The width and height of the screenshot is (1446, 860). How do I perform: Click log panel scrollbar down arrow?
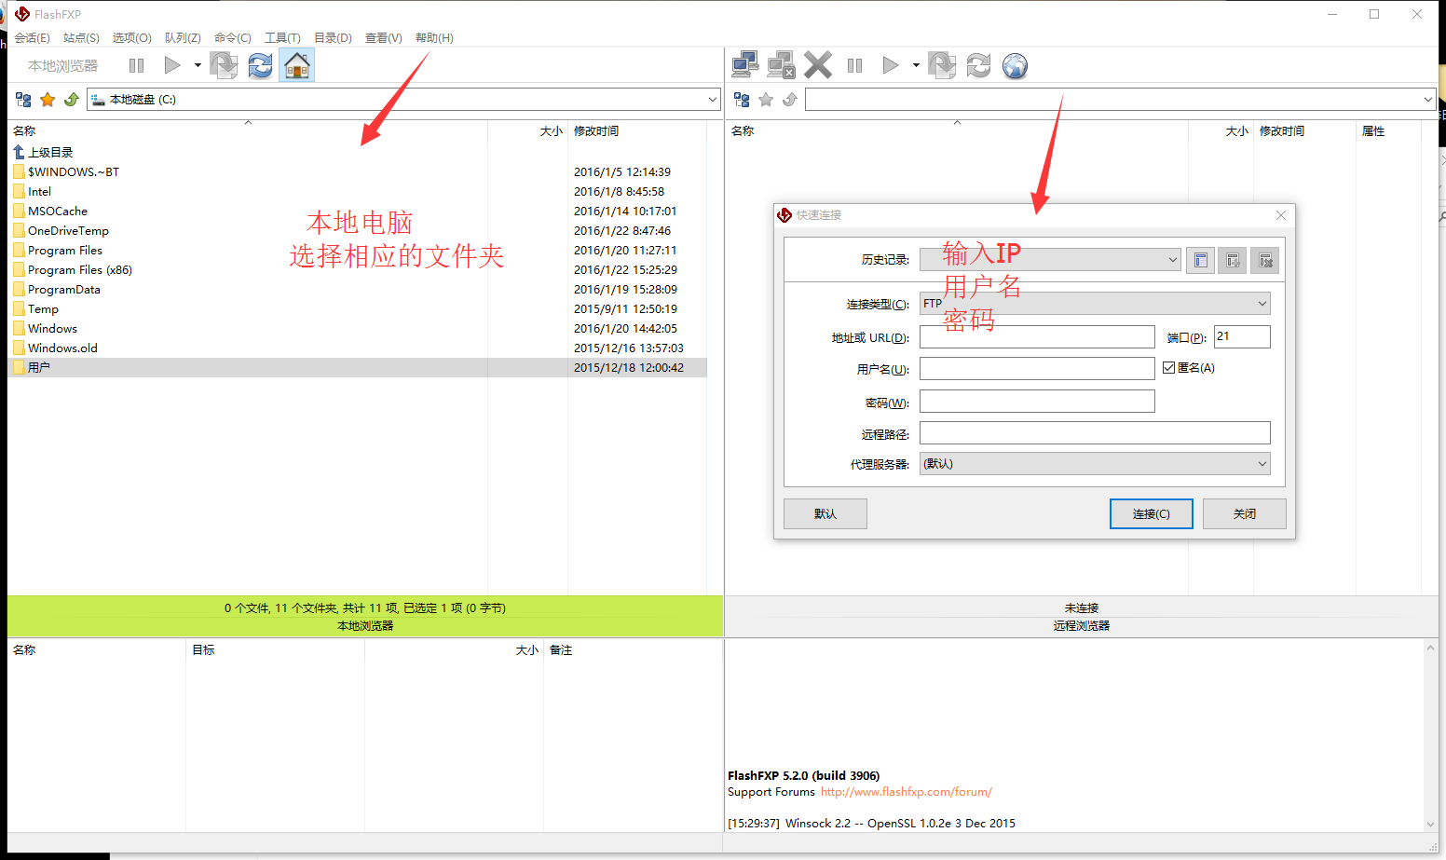tap(1431, 824)
